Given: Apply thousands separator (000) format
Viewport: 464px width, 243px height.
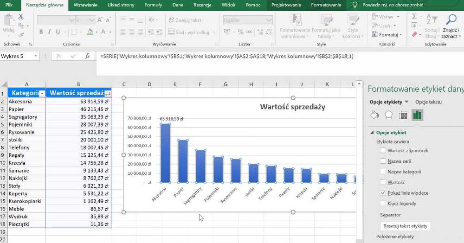Looking at the screenshot, I should coord(249,32).
